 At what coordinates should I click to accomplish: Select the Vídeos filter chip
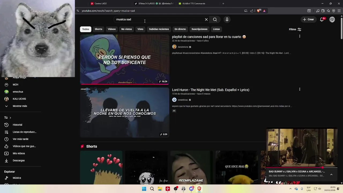coord(112,29)
